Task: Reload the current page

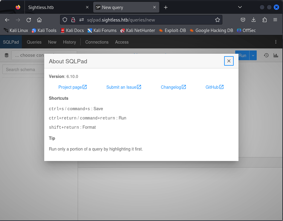Action: pos(28,20)
